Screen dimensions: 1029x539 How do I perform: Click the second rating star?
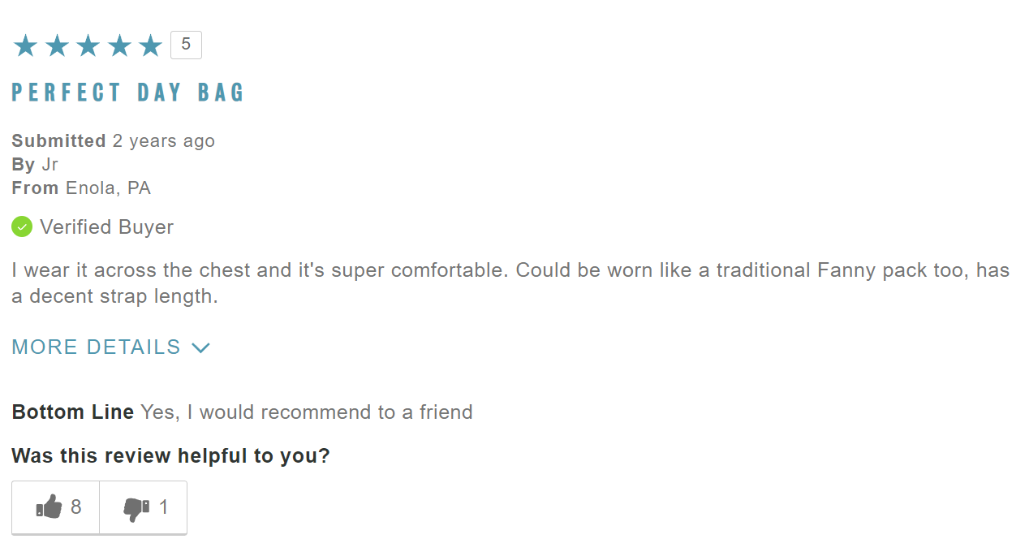[57, 45]
